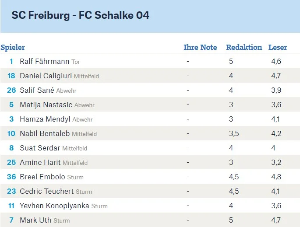300x227 pixels.
Task: Click Ihre Note field for Breel Embolo
Action: point(188,177)
